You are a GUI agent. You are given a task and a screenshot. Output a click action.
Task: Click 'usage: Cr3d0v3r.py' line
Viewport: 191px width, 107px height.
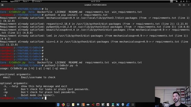33,68
